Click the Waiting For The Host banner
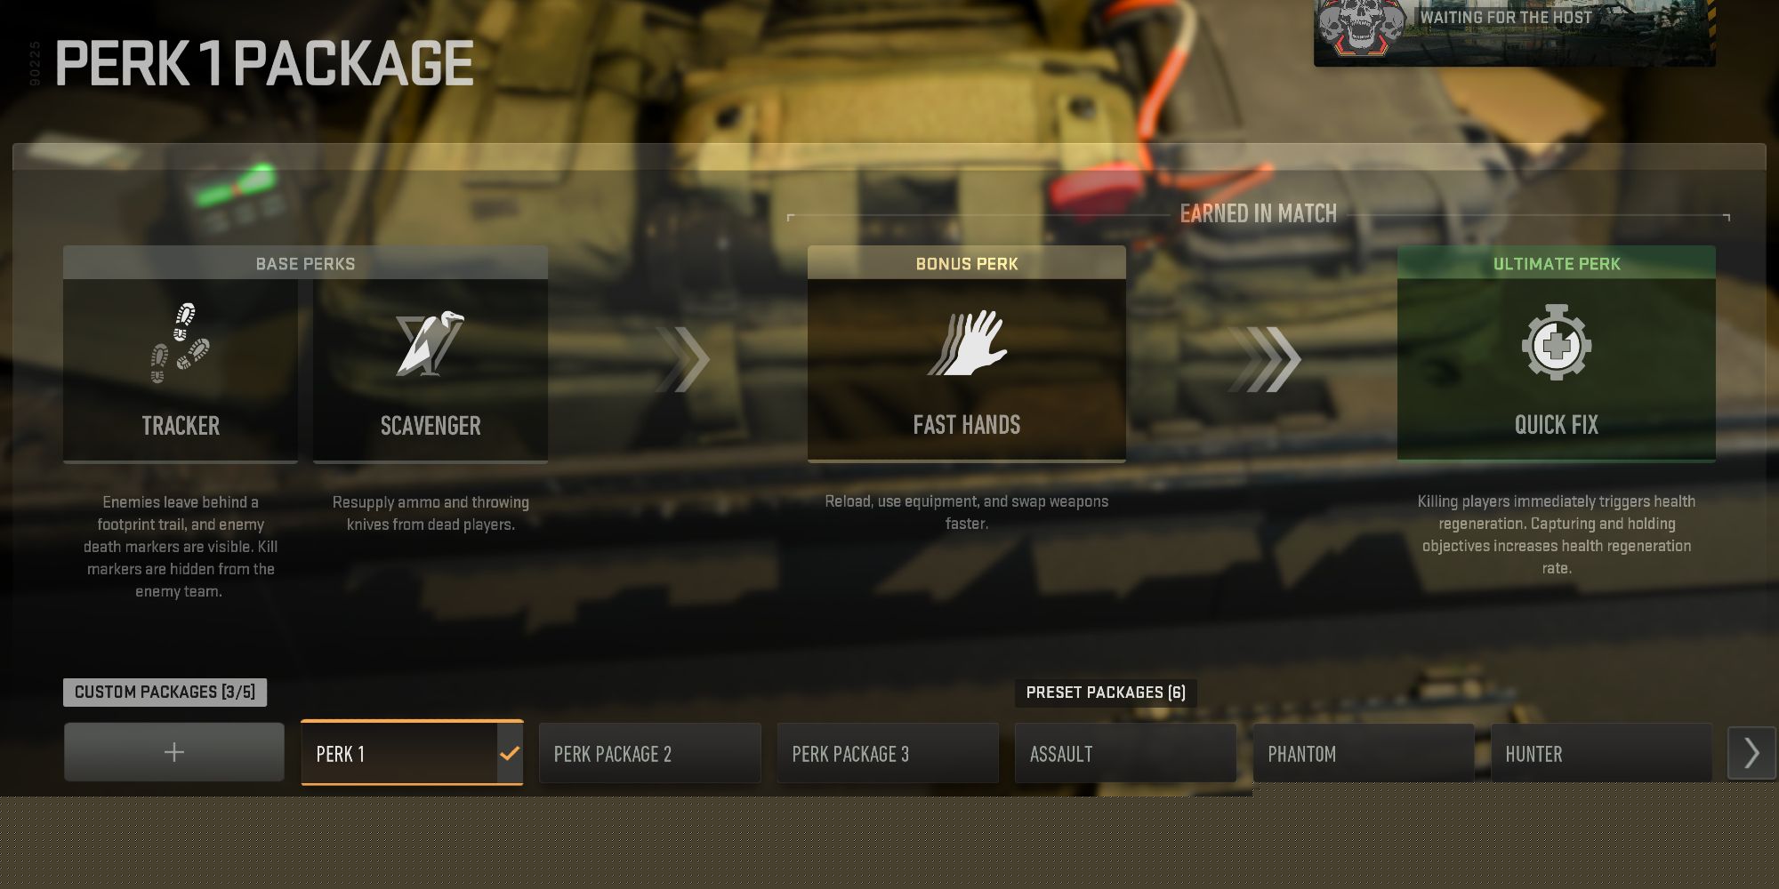The image size is (1779, 889). coord(1515,32)
